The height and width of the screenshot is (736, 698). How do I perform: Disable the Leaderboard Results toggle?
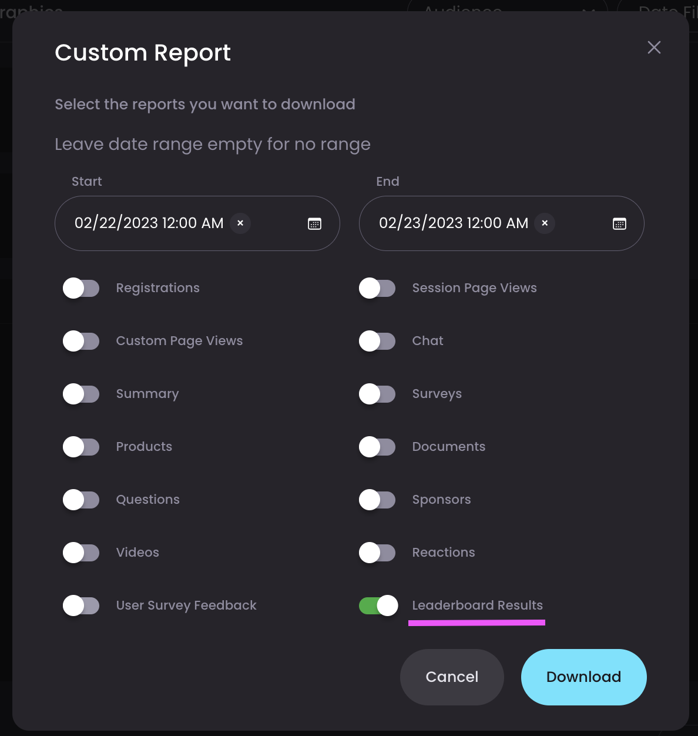[x=378, y=605]
